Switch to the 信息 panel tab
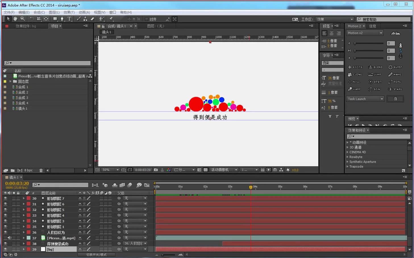This screenshot has width=414, height=258. [x=373, y=26]
